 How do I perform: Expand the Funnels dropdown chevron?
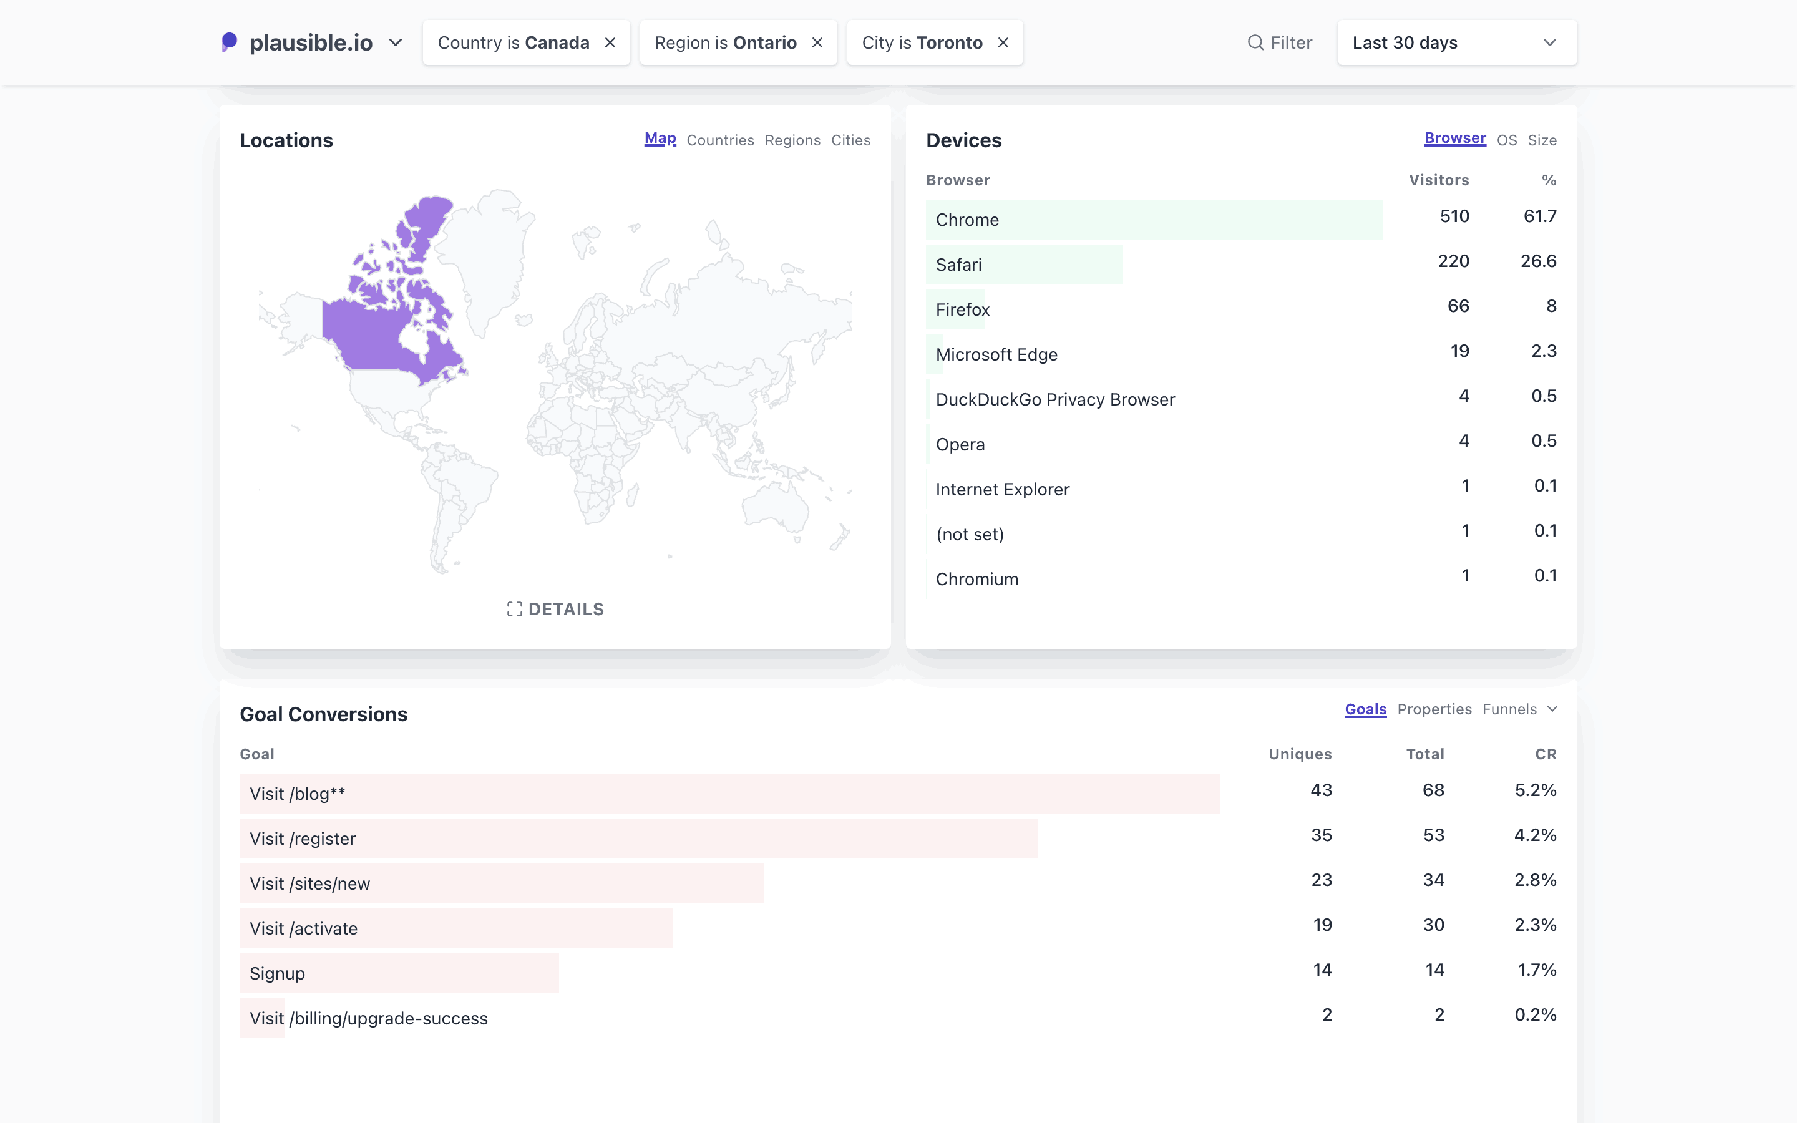pyautogui.click(x=1552, y=709)
